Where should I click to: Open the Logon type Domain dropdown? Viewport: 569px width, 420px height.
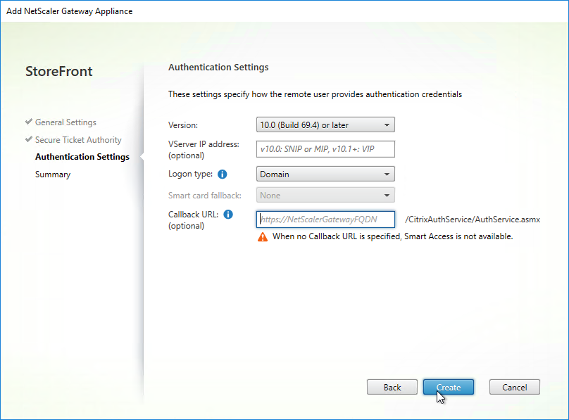[325, 174]
